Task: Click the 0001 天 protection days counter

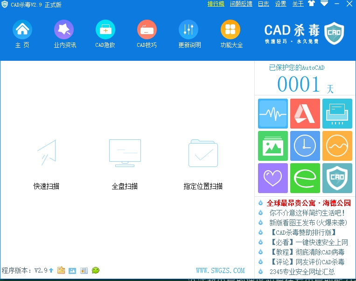Action: [x=305, y=84]
